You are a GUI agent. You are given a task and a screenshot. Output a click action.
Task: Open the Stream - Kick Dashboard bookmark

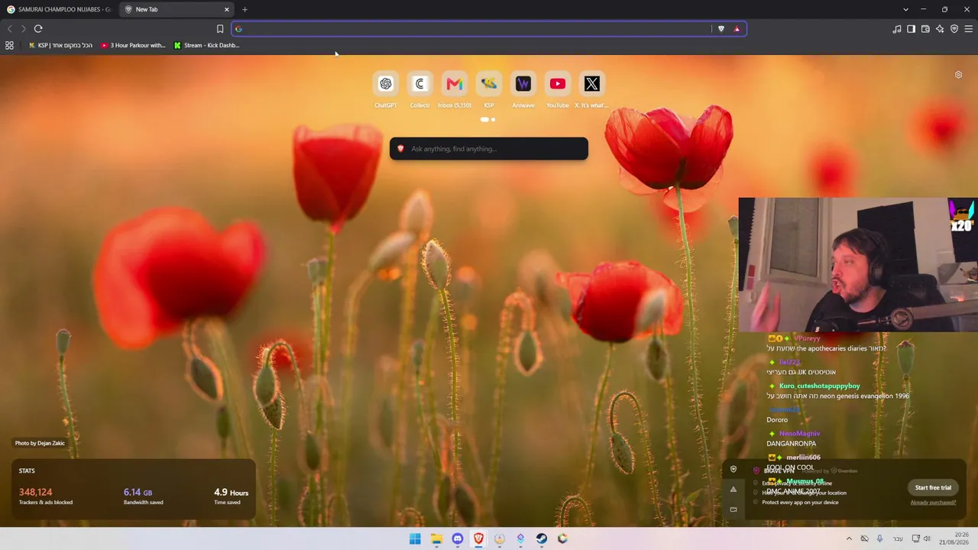pyautogui.click(x=206, y=45)
